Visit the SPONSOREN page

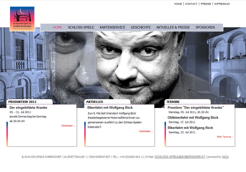pos(205,27)
